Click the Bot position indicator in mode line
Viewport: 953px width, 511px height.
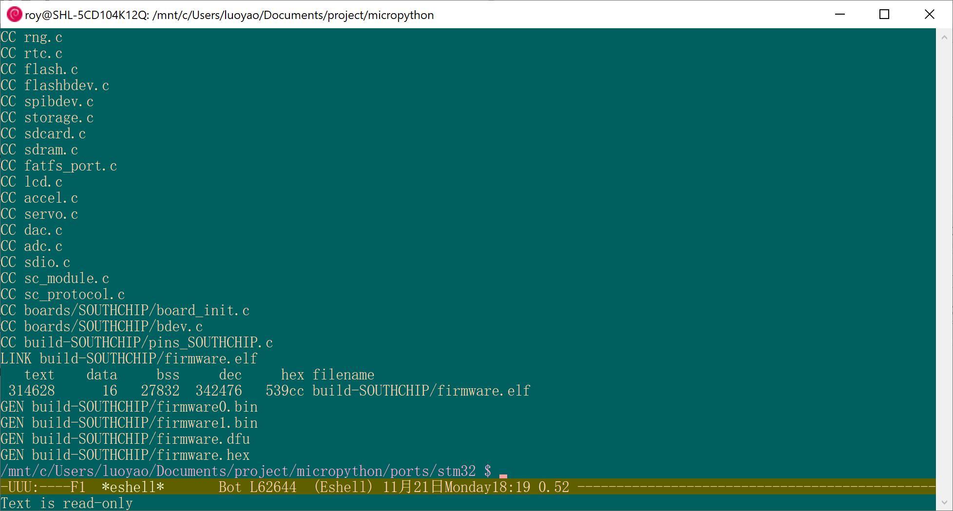230,487
